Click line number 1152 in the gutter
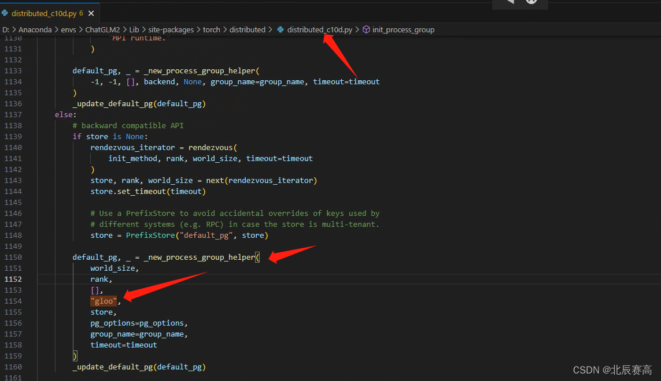The height and width of the screenshot is (381, 661). click(14, 279)
